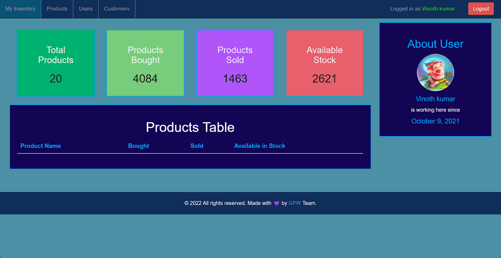The width and height of the screenshot is (501, 258).
Task: Open the My Inventory nav tab
Action: click(20, 9)
